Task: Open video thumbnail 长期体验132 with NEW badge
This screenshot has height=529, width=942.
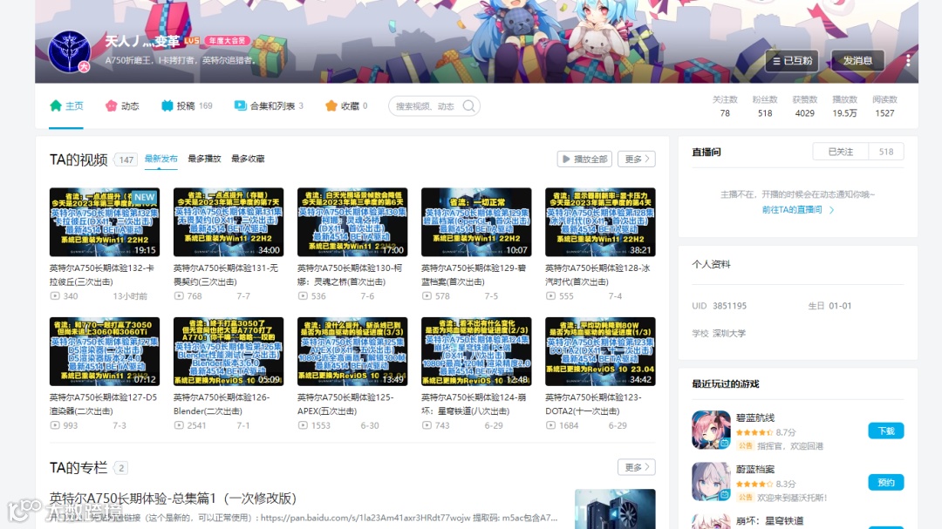Action: tap(105, 222)
